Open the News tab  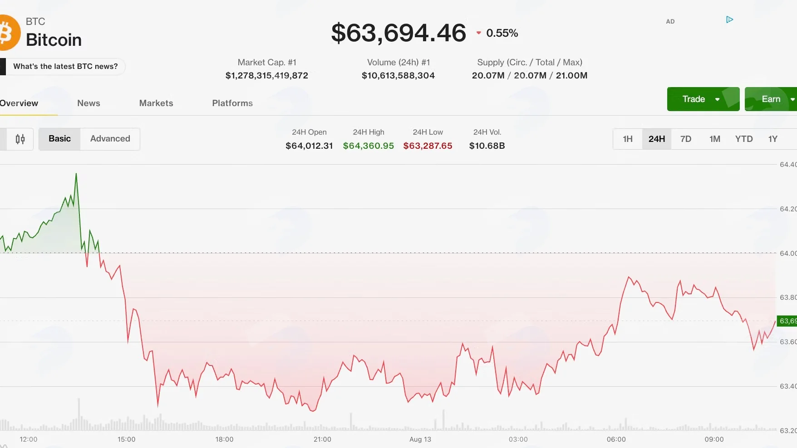coord(89,103)
